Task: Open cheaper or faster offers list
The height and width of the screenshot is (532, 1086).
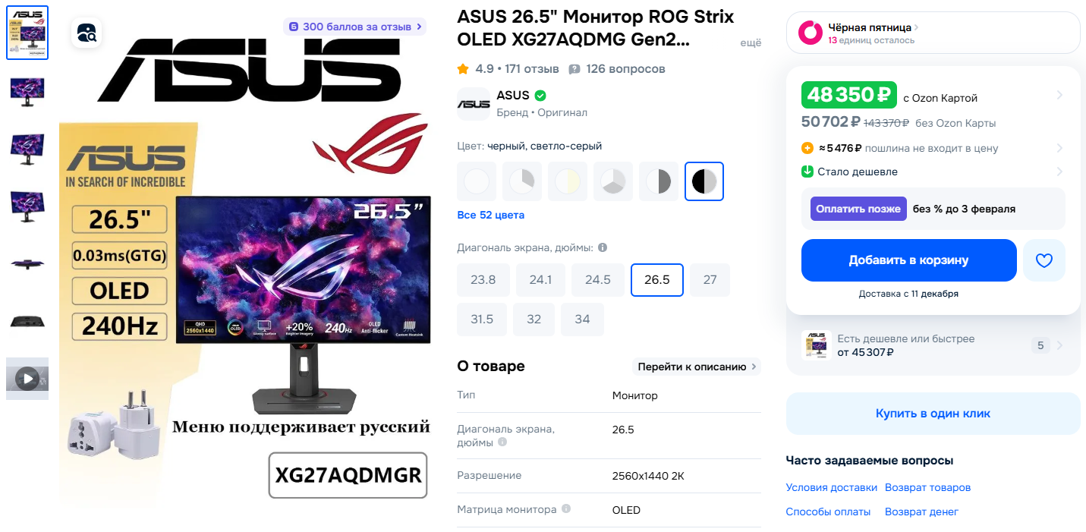Action: (x=933, y=345)
